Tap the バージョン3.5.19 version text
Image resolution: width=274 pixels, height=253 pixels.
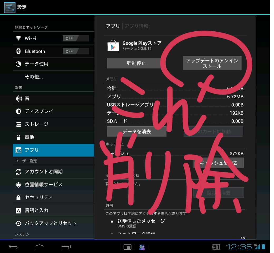point(137,48)
